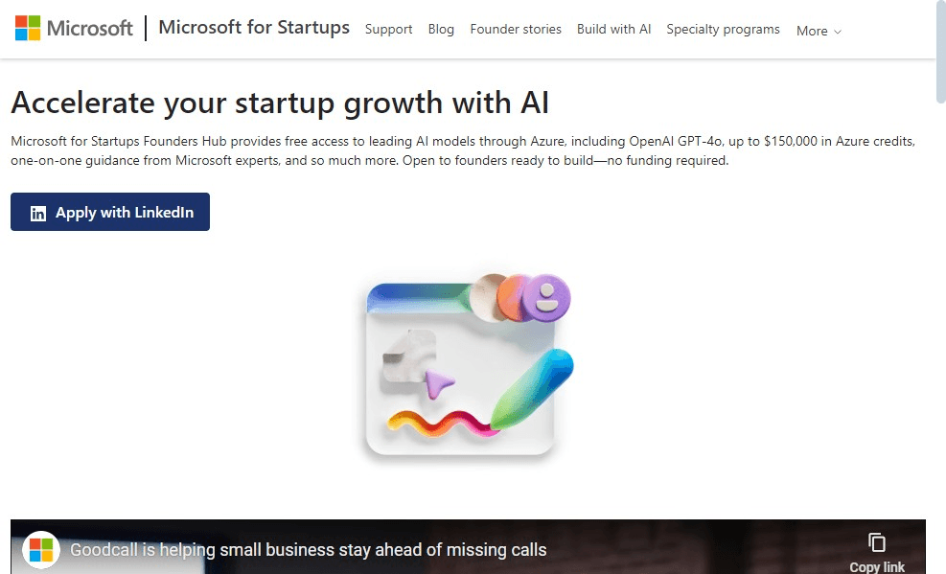The image size is (946, 574).
Task: Click the Copy link icon on the video banner
Action: point(877,541)
